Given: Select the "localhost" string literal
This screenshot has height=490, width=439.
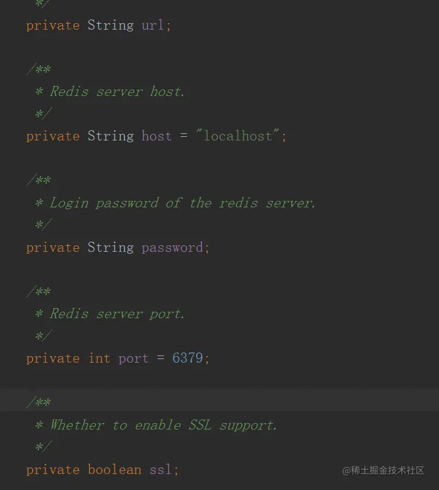Looking at the screenshot, I should (x=238, y=136).
